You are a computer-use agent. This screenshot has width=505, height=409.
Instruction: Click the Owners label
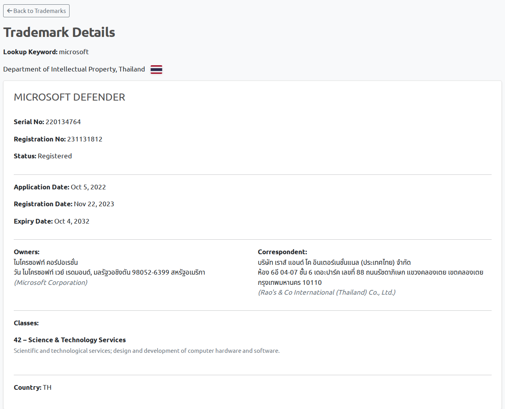(27, 252)
